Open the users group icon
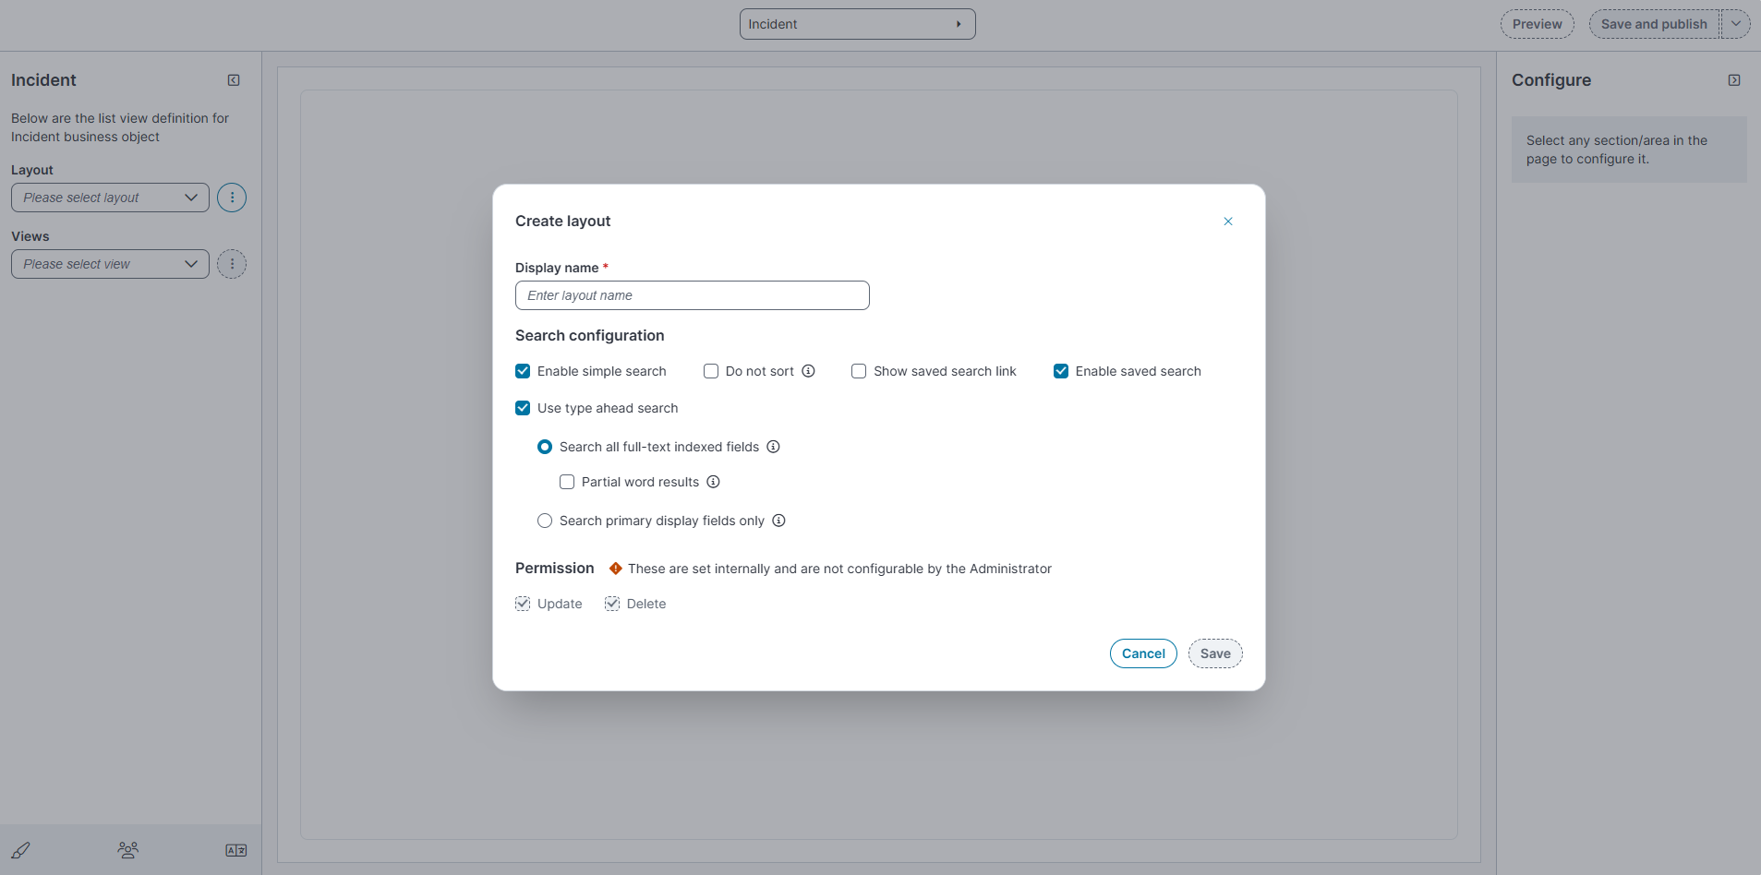1761x875 pixels. click(128, 850)
